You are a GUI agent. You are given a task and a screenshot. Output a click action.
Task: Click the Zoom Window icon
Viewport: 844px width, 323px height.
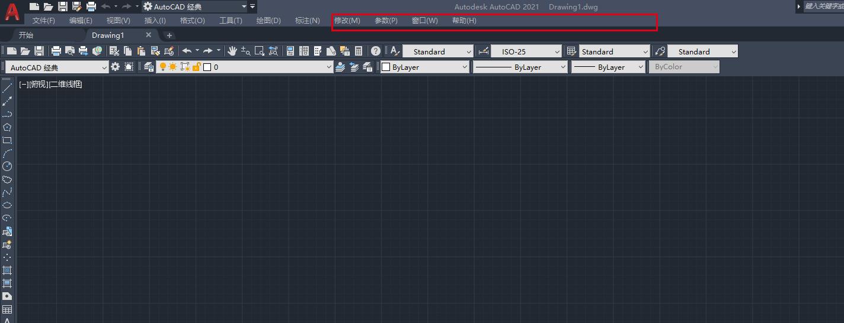pyautogui.click(x=260, y=51)
